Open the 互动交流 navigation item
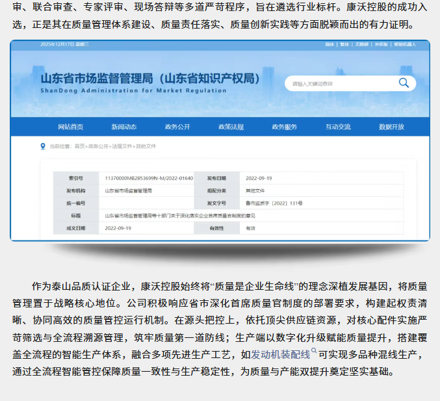Viewport: 440px width, 401px height. 338,126
